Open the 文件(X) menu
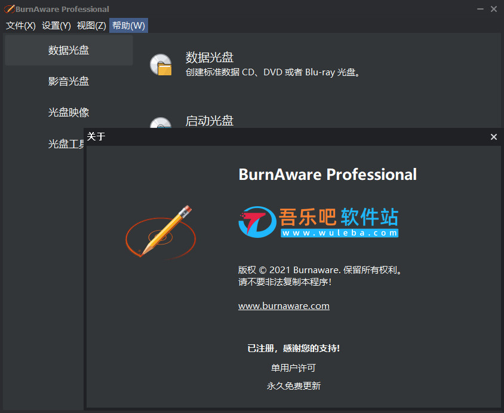This screenshot has width=504, height=413. 20,26
